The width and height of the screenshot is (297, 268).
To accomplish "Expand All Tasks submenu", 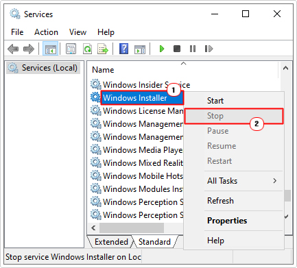I will click(234, 181).
